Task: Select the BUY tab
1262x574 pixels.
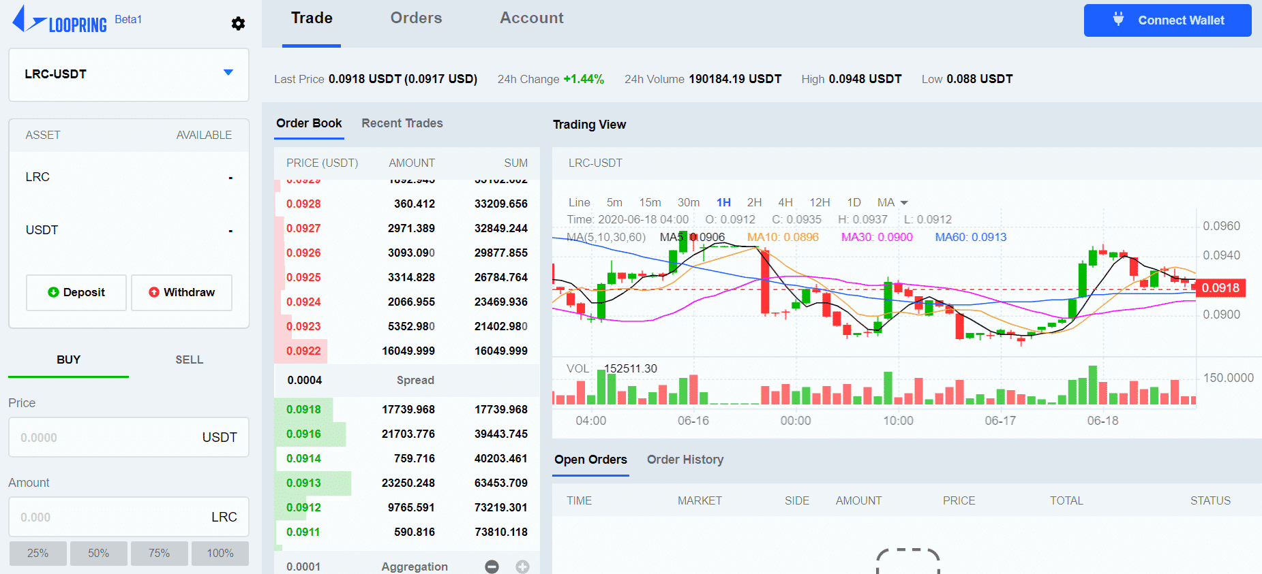Action: coord(68,360)
